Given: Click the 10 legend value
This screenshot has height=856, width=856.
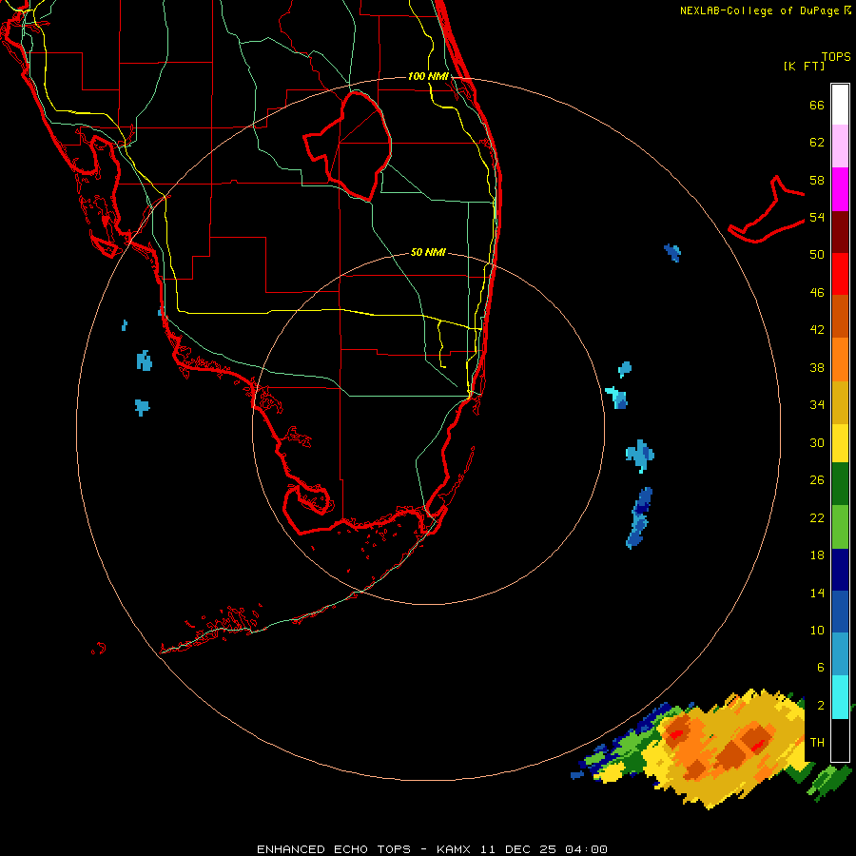Looking at the screenshot, I should [x=817, y=630].
